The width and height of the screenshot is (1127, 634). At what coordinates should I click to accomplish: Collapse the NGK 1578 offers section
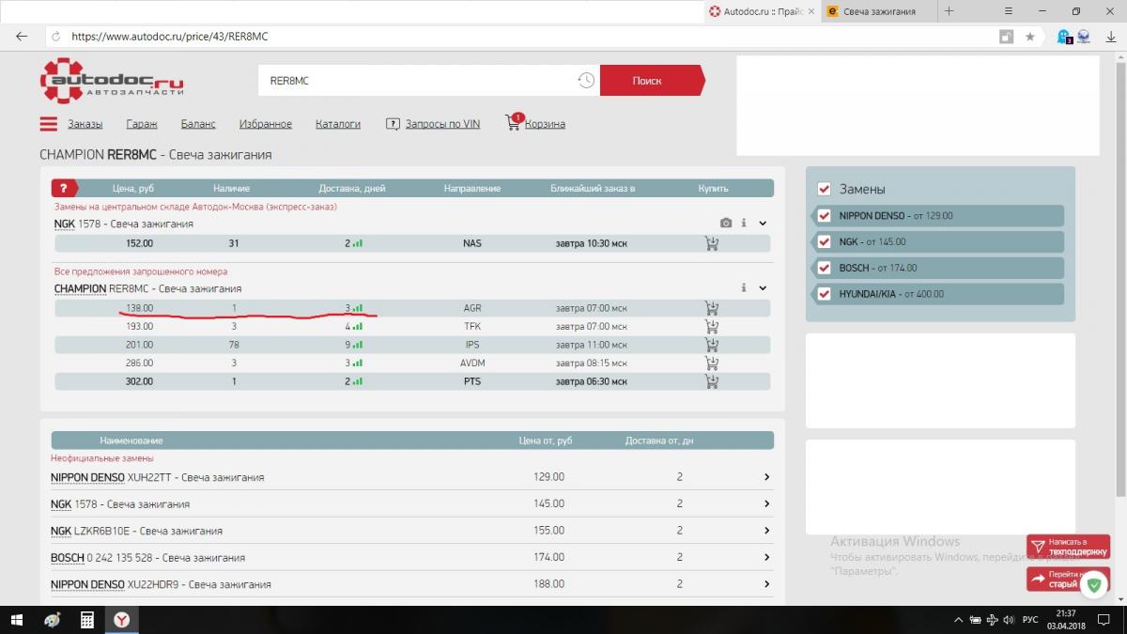click(x=763, y=224)
